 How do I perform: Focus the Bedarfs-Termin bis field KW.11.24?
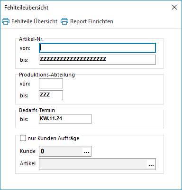(65, 119)
